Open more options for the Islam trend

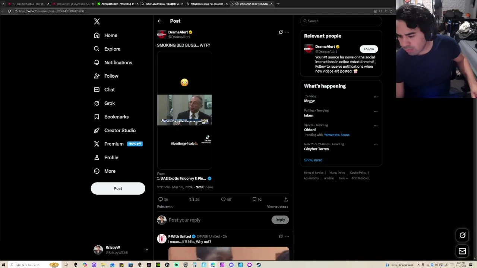(x=376, y=111)
